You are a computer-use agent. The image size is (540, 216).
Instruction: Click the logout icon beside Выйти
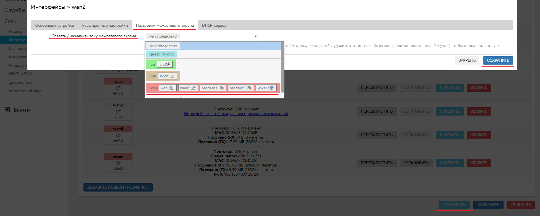[x=7, y=110]
